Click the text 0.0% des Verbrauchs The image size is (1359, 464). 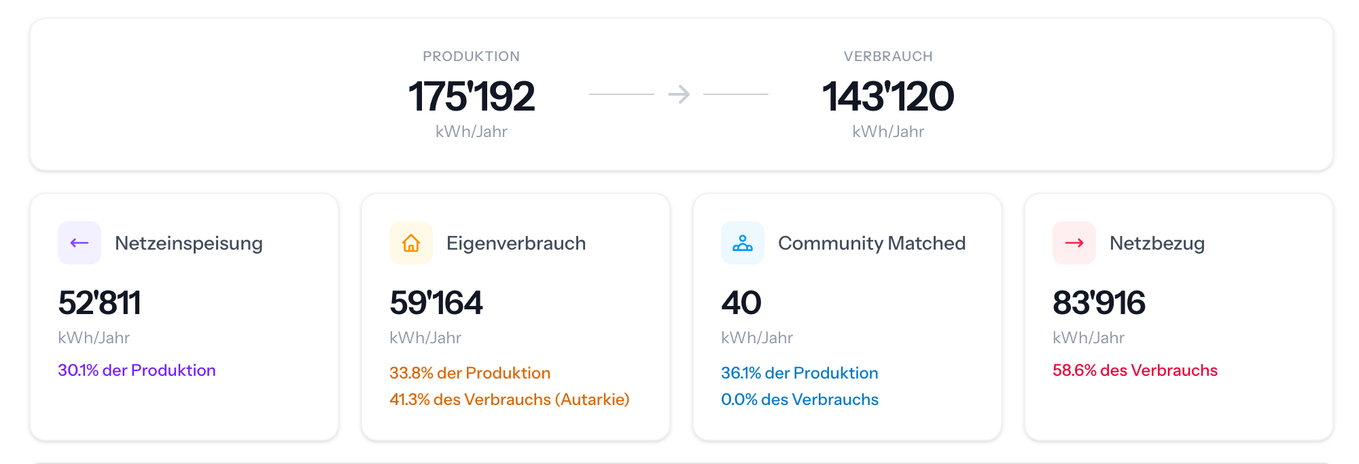click(800, 400)
